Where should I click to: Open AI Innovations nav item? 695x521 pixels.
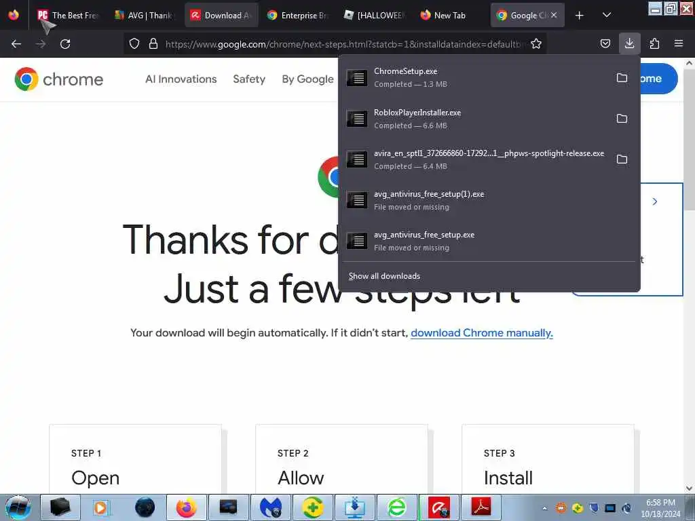(181, 79)
